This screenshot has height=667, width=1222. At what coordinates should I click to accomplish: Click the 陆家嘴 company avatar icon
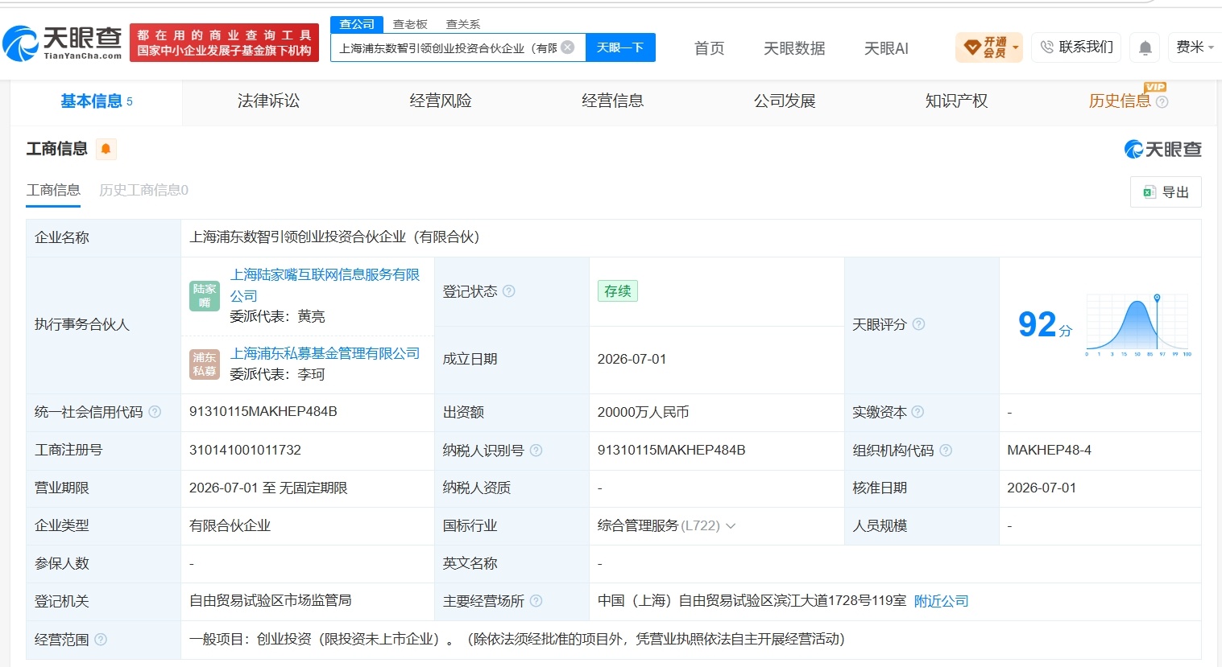tap(205, 296)
